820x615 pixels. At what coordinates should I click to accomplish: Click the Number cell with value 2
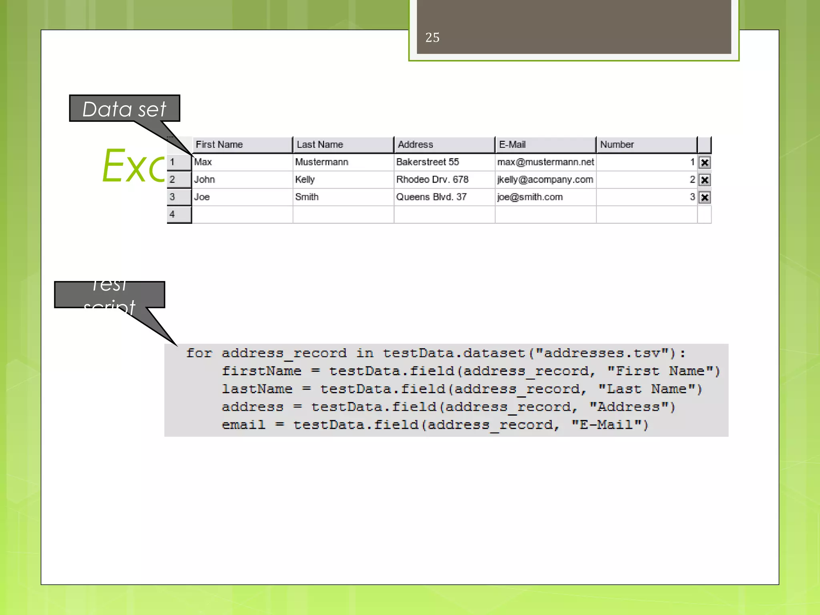click(x=647, y=179)
